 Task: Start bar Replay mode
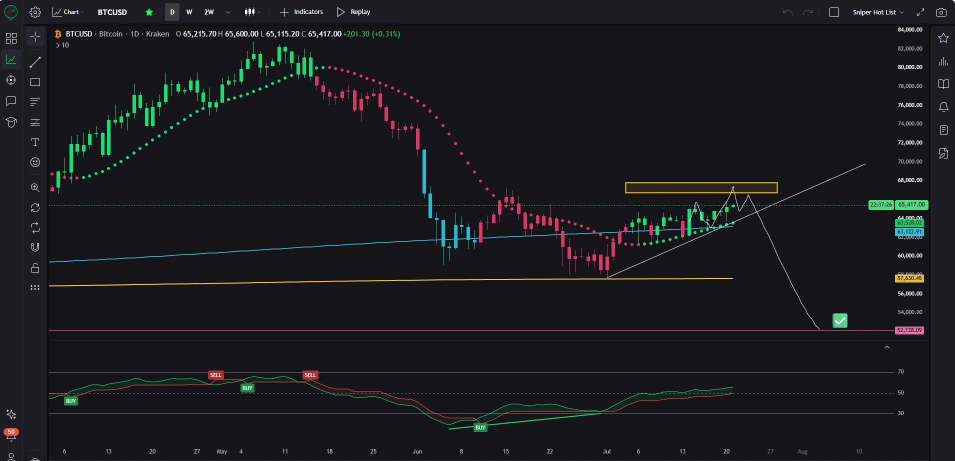point(353,12)
